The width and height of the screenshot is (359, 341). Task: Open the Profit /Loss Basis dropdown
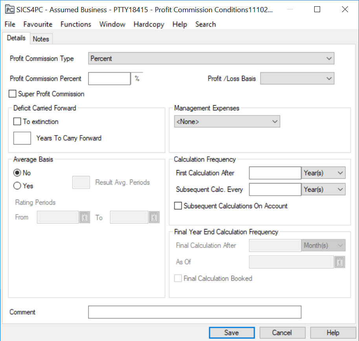(297, 79)
